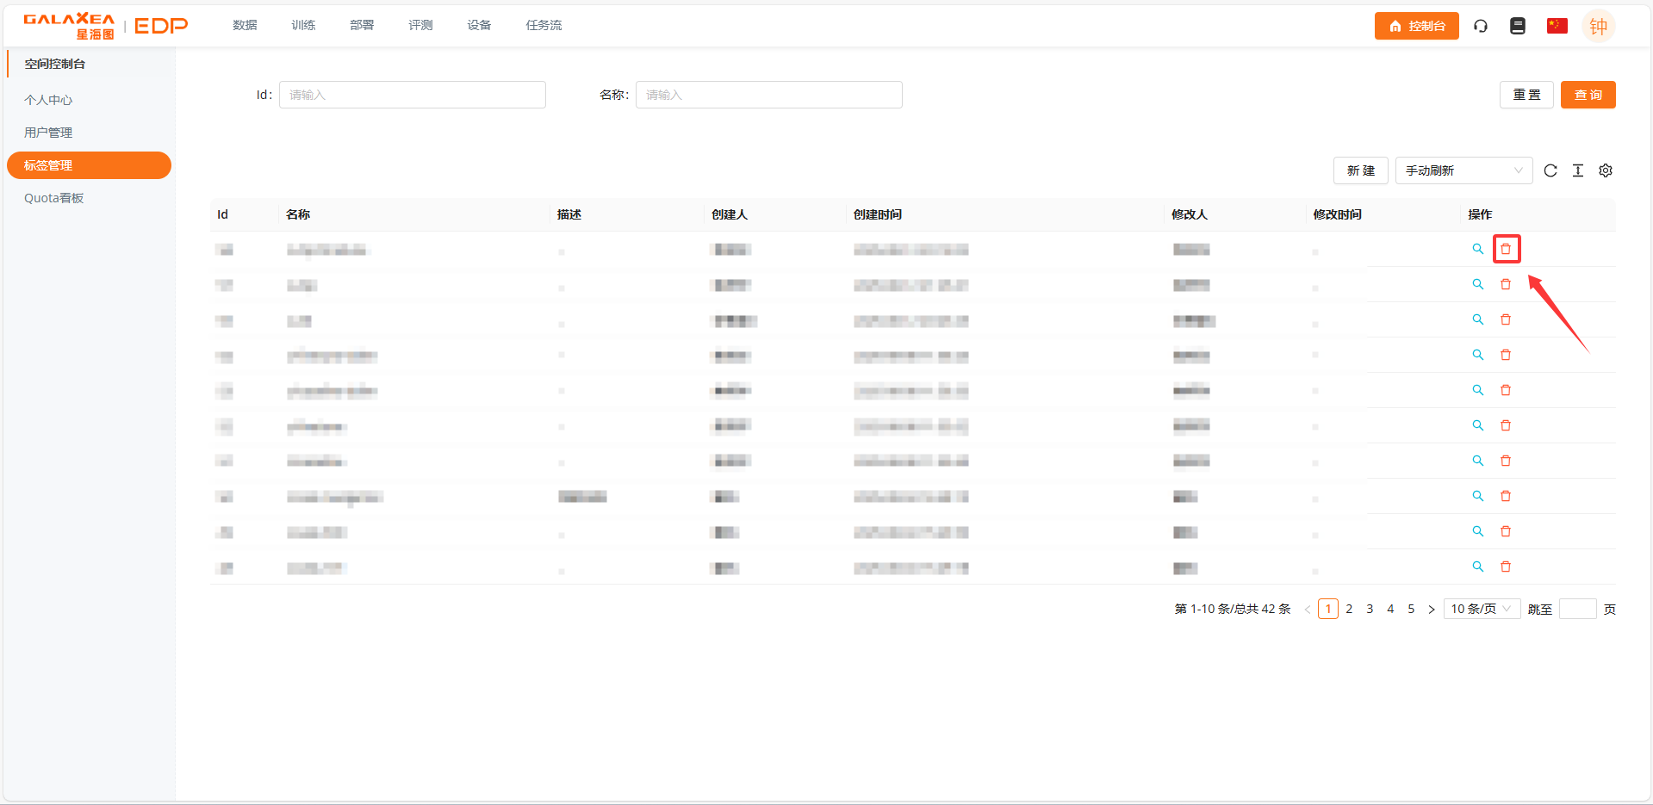
Task: Click the refresh icon above the table
Action: click(1550, 170)
